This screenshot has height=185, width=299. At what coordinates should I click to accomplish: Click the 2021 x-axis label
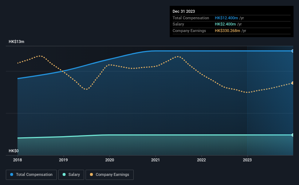[x=156, y=160]
